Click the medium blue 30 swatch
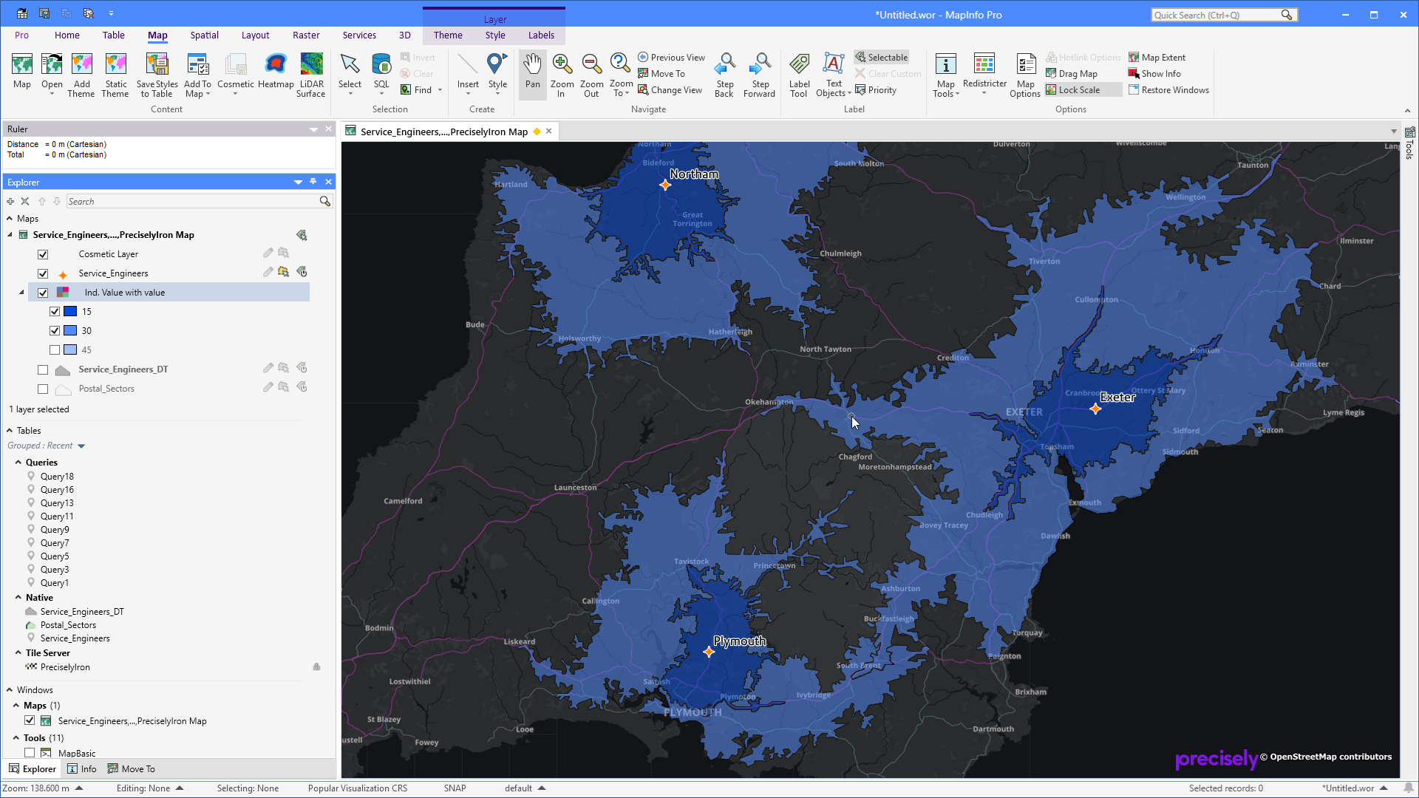This screenshot has width=1419, height=798. [70, 330]
